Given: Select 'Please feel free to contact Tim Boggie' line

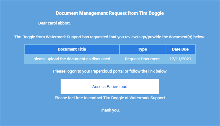Looking at the screenshot, I should pos(110,98).
